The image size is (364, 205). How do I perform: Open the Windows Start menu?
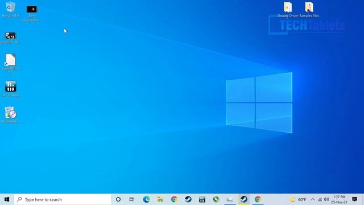click(x=7, y=199)
